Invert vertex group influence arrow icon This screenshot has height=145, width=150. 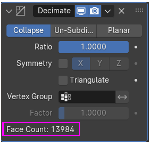pos(122,97)
